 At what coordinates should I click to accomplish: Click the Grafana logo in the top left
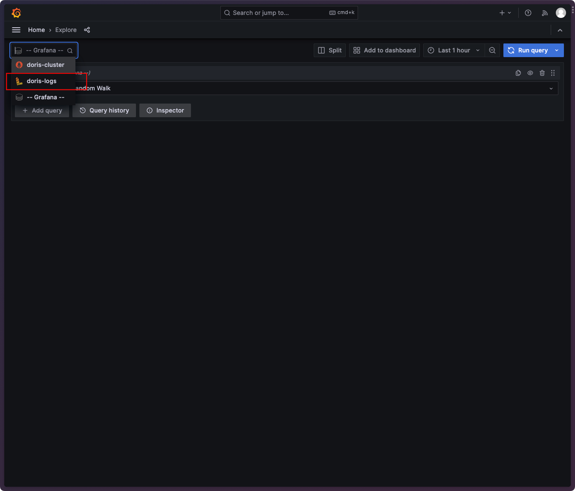(16, 13)
